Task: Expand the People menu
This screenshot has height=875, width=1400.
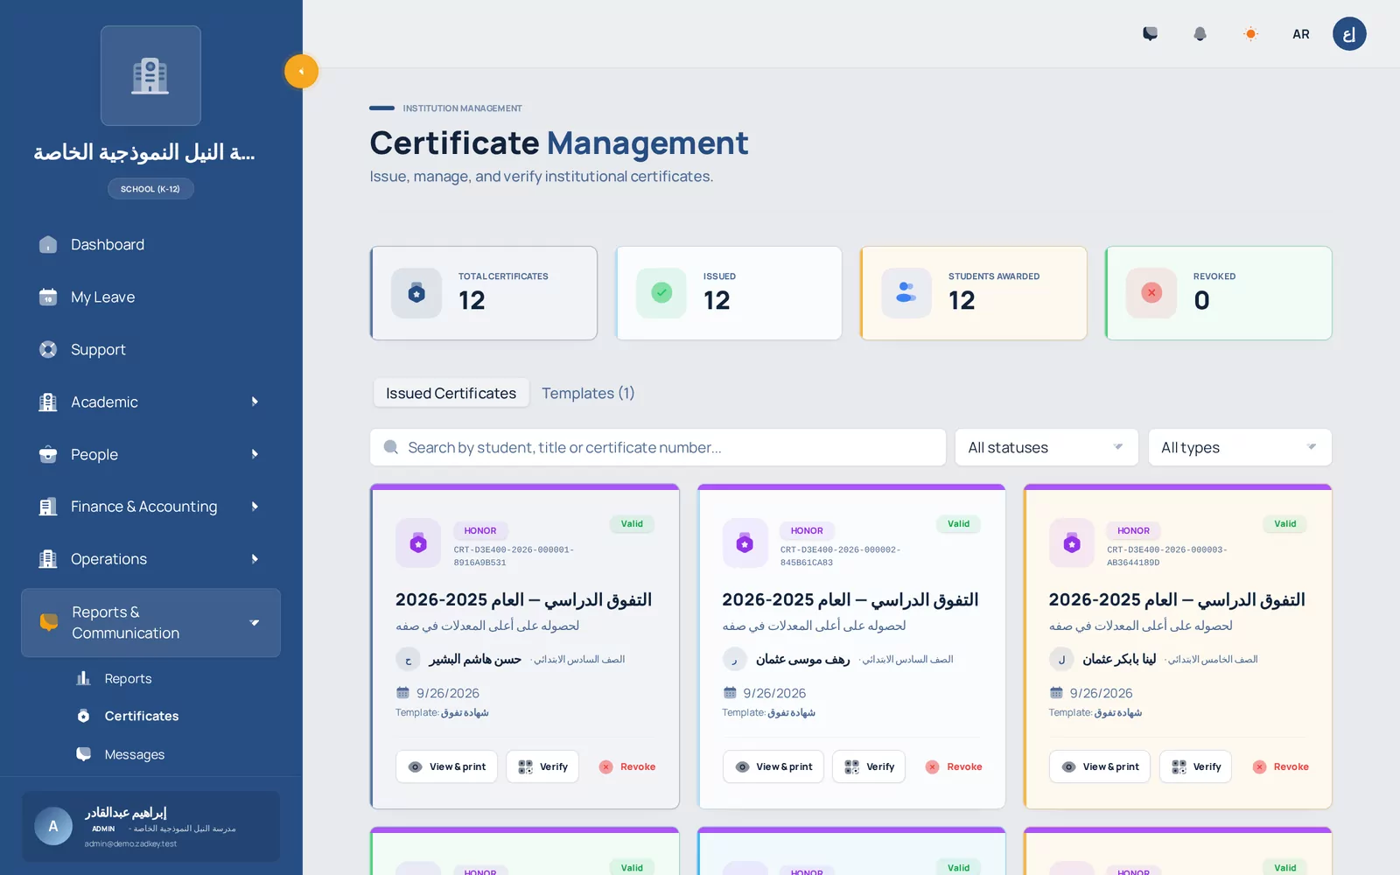Action: coord(150,455)
